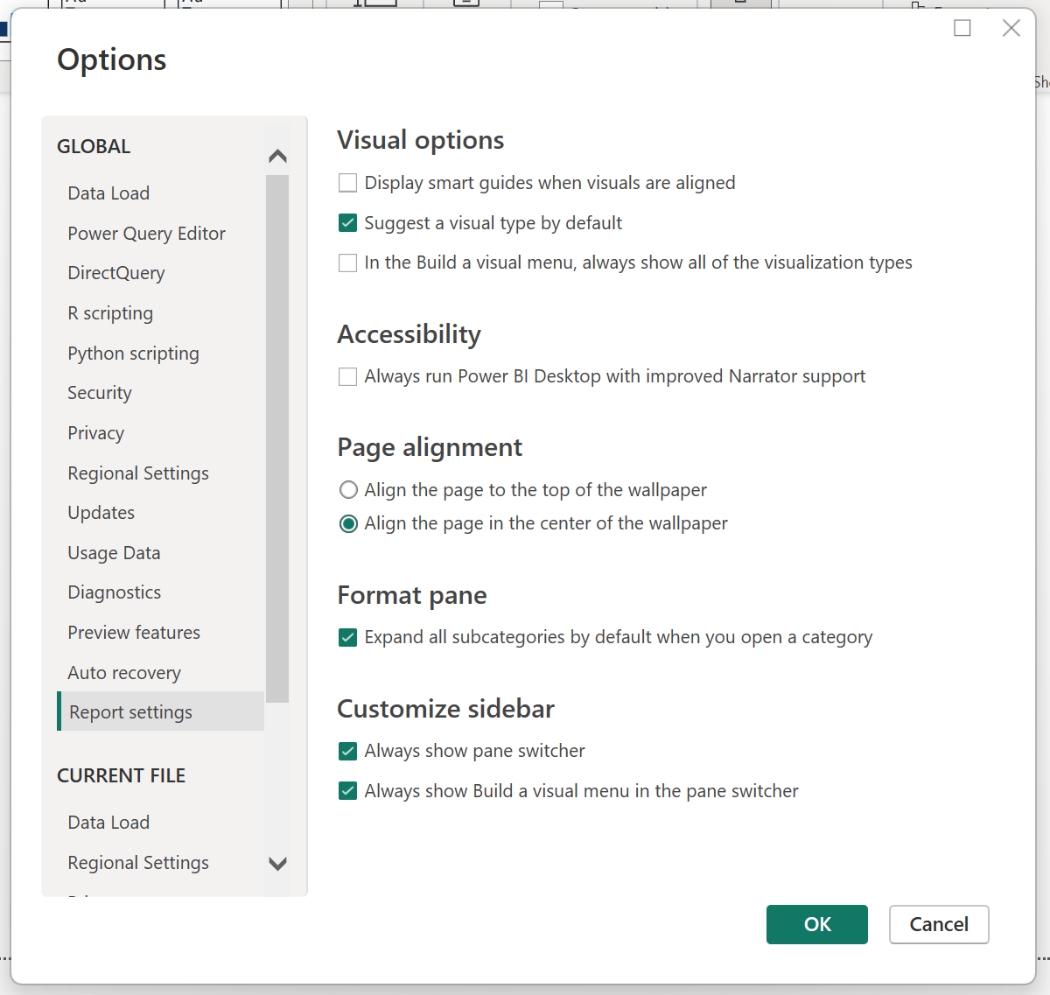This screenshot has height=995, width=1050.
Task: Enable always show all visualization types
Action: pyautogui.click(x=348, y=263)
